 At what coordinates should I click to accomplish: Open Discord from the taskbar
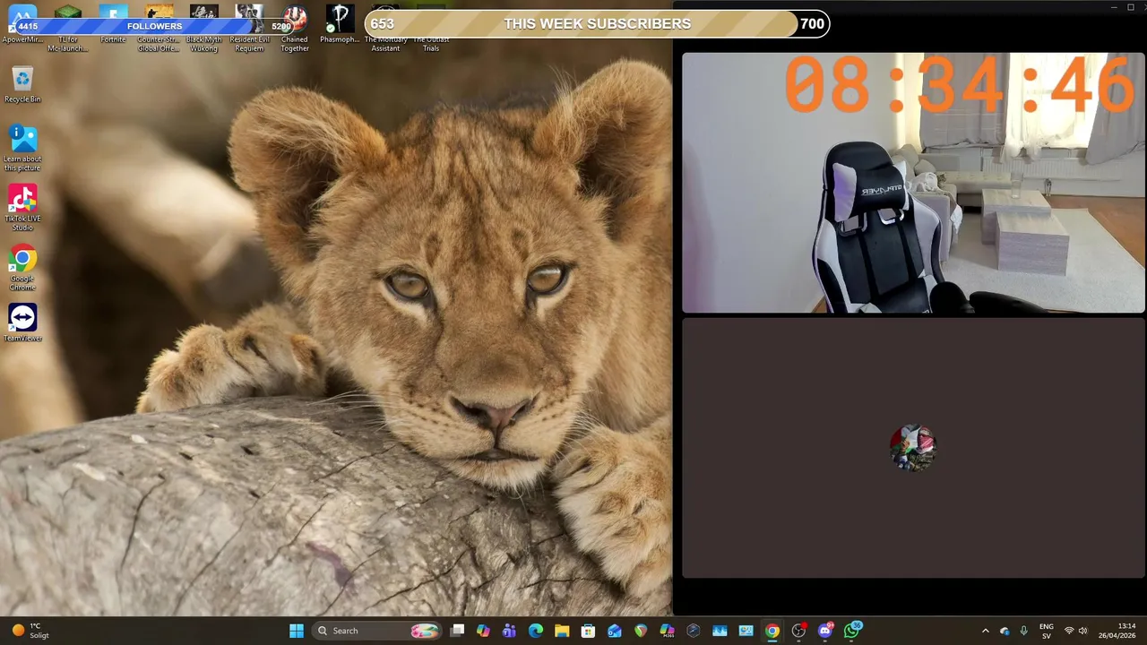(825, 631)
